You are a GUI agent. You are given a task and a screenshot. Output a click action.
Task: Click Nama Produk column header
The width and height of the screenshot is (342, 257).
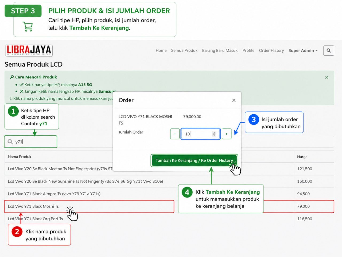point(20,157)
